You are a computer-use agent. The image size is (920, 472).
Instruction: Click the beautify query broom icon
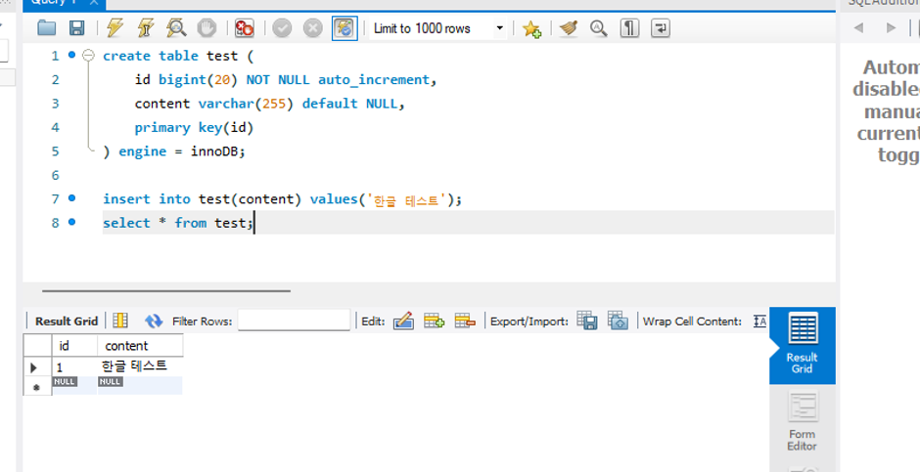click(x=568, y=28)
